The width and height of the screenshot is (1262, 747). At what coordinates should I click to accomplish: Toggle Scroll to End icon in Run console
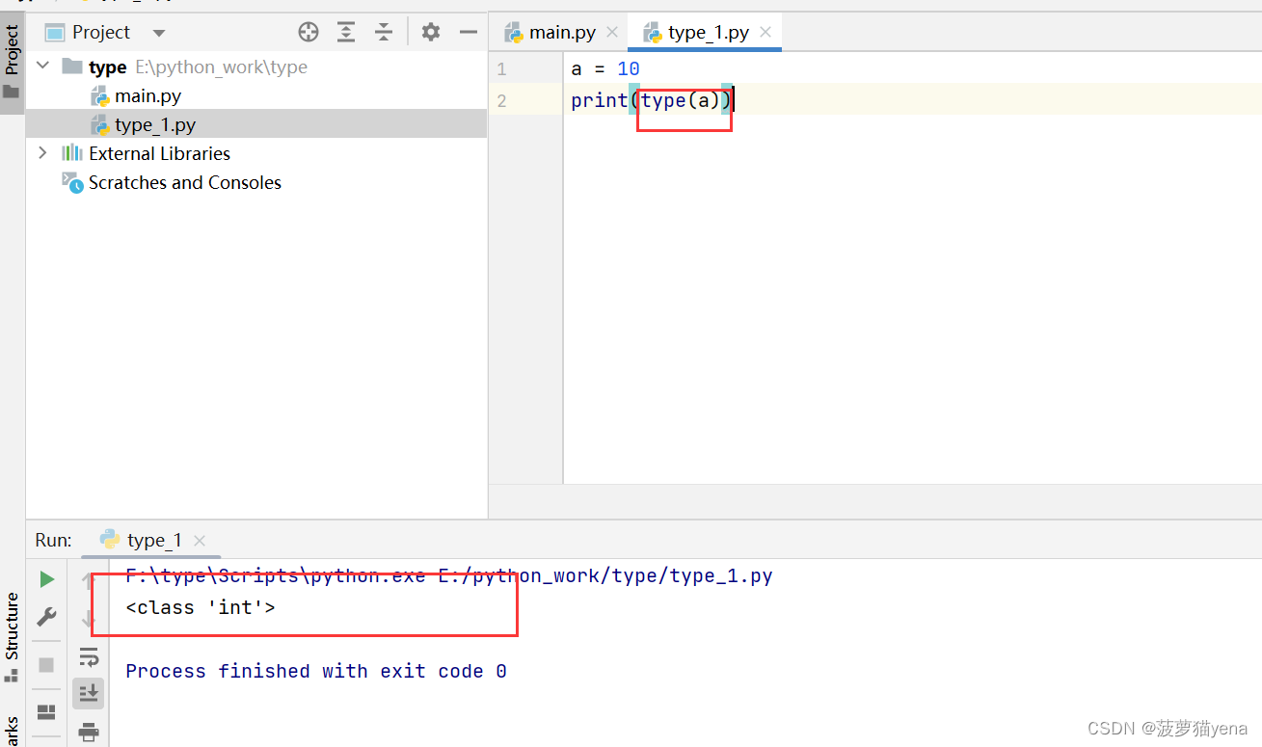click(89, 693)
